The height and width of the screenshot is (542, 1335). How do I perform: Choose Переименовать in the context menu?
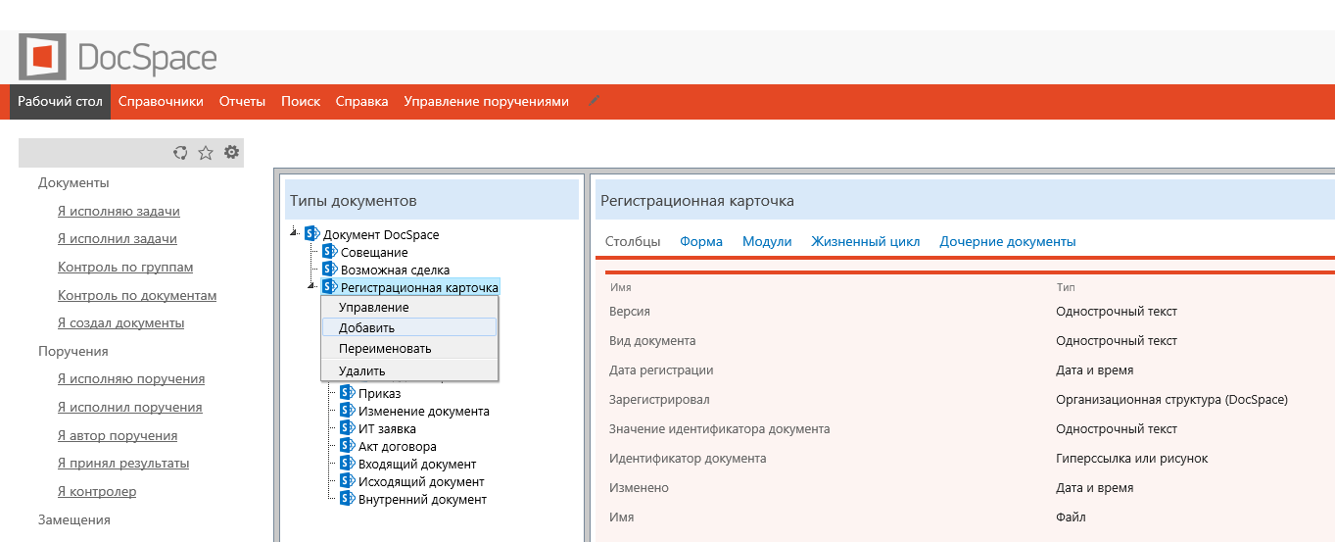click(x=409, y=348)
